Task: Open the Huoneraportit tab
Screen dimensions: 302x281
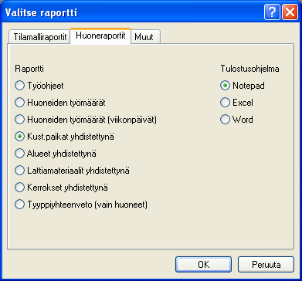Action: 100,36
